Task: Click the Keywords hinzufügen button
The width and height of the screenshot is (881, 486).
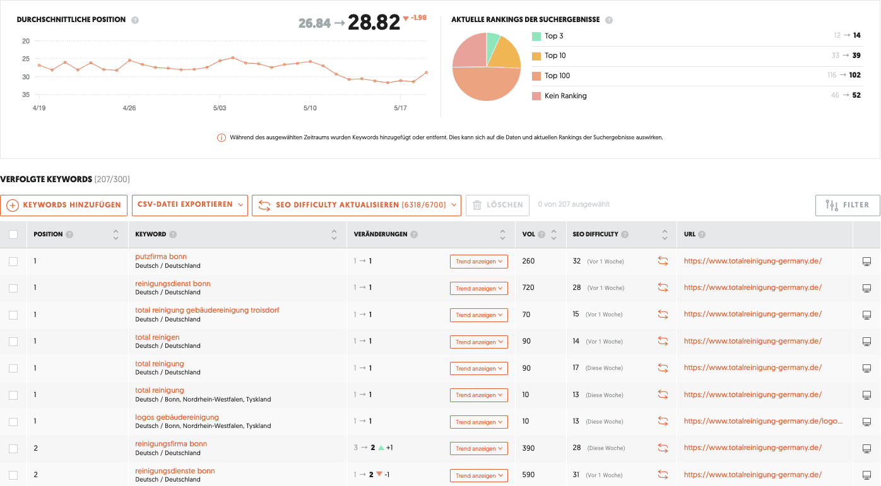Action: pyautogui.click(x=64, y=205)
